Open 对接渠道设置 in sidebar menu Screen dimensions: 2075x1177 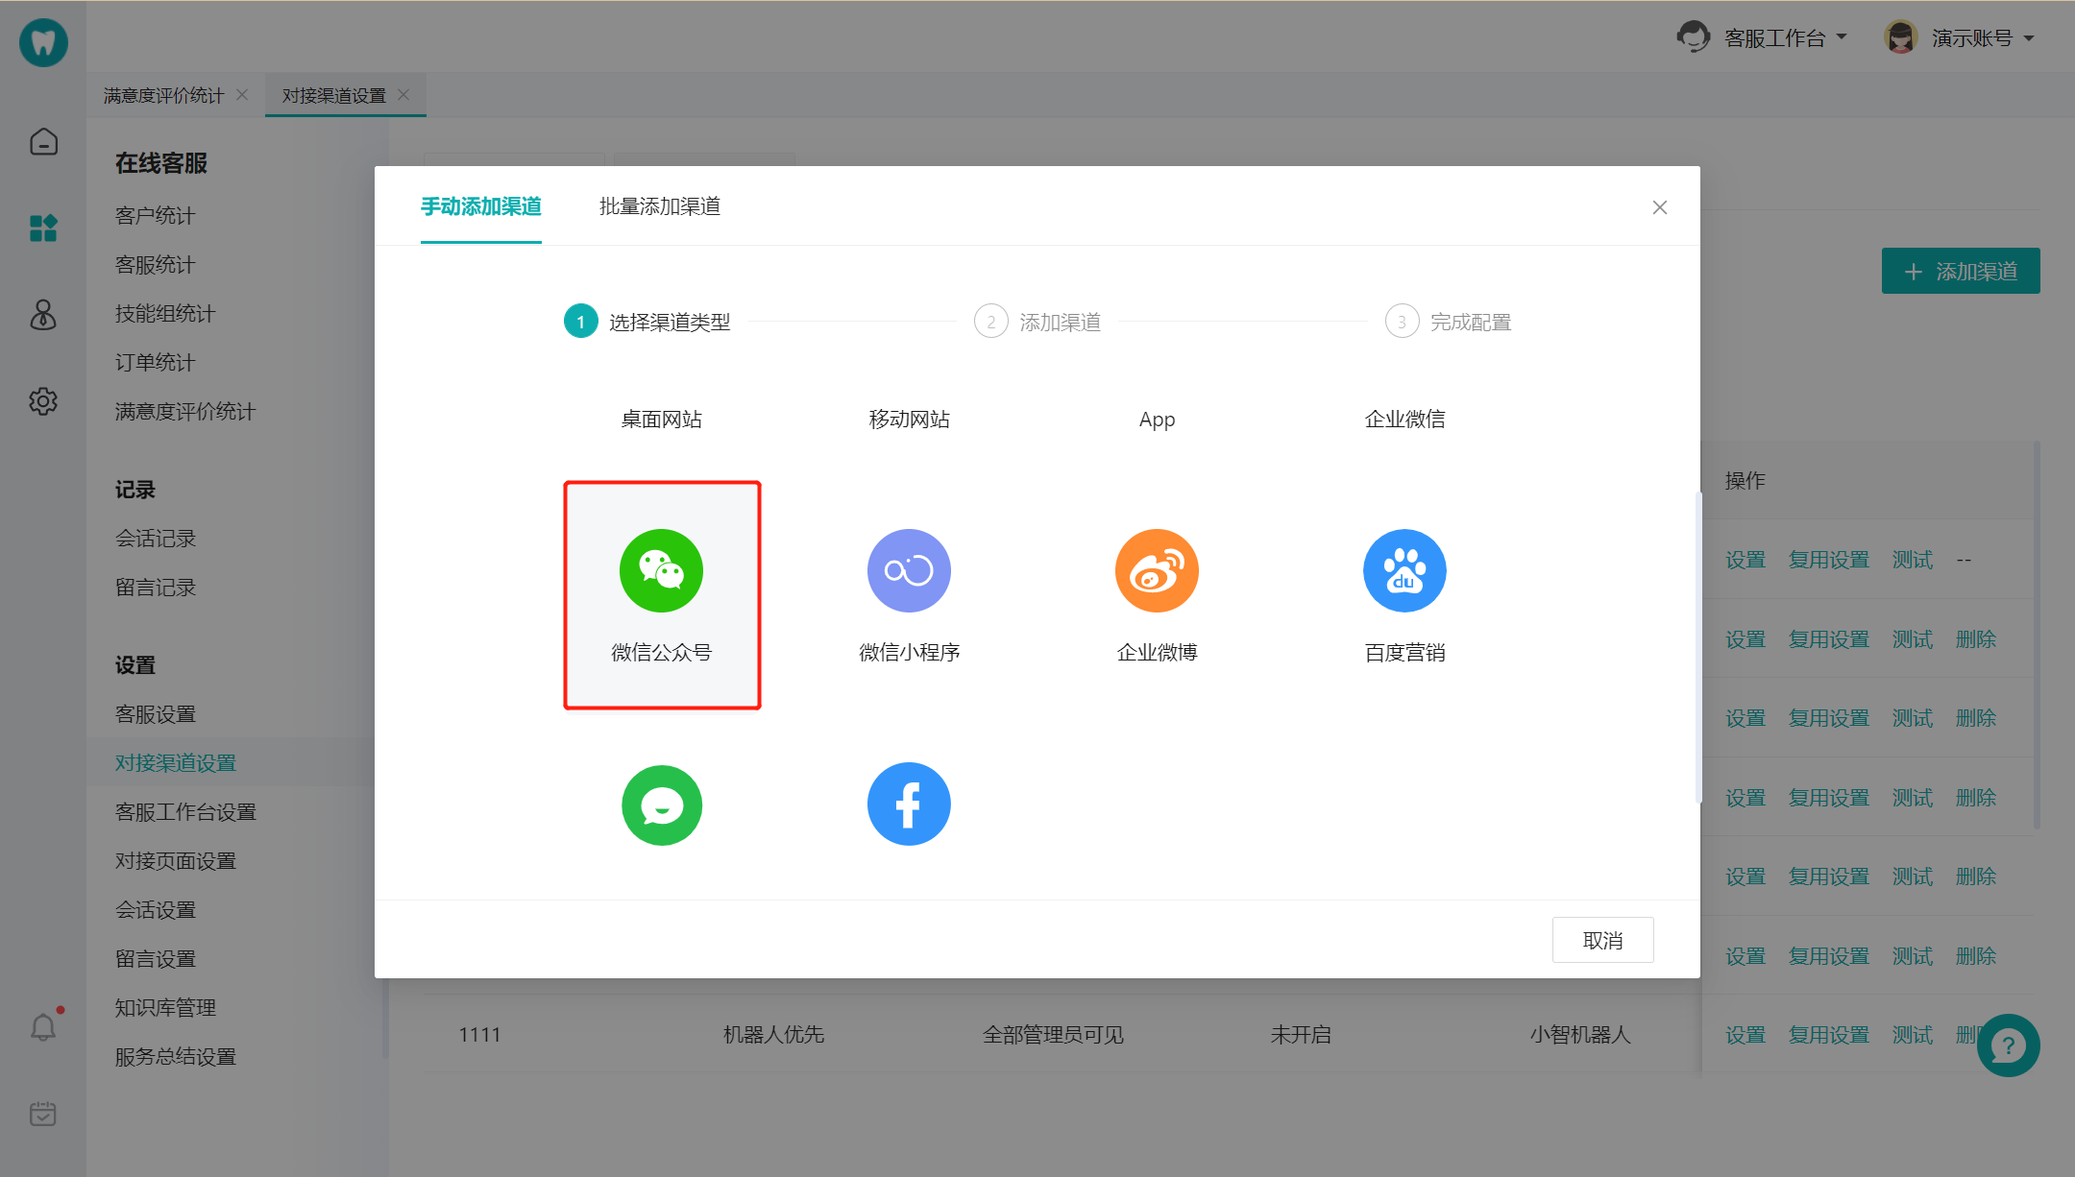[x=175, y=762]
